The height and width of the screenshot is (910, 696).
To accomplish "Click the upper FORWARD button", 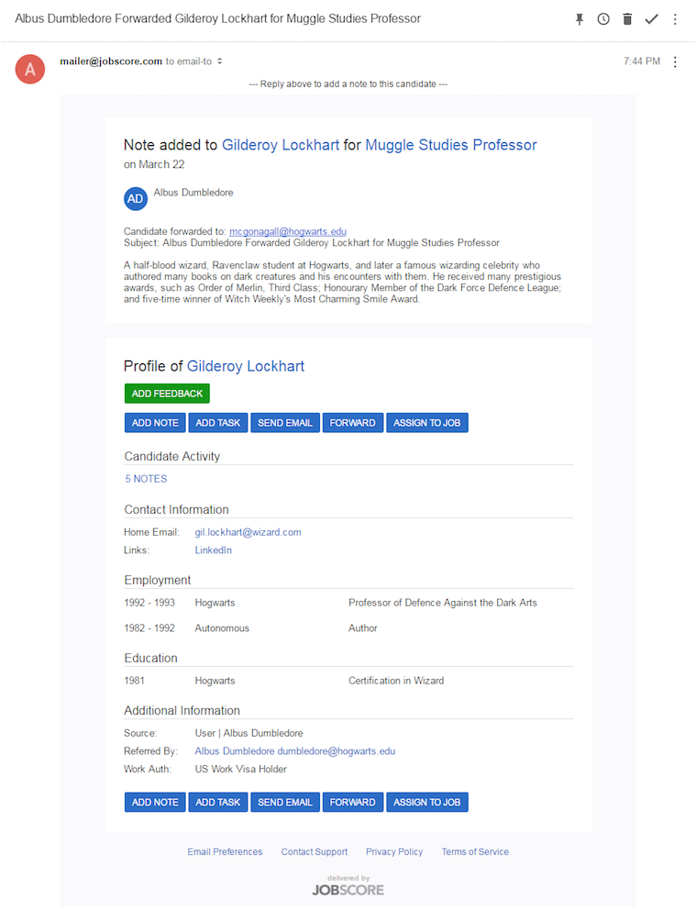I will (353, 423).
